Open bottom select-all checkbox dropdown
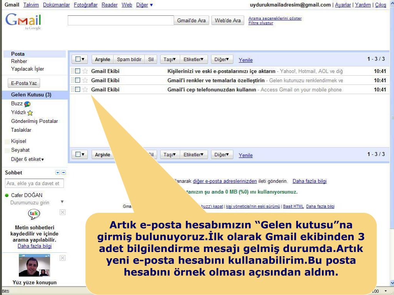 click(80, 154)
